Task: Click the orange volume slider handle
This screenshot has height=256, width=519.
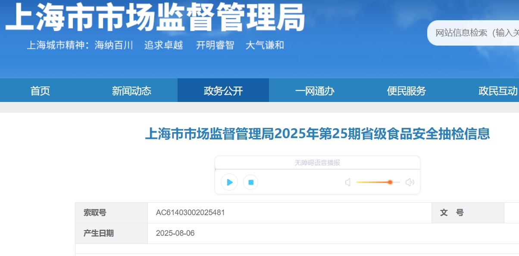Action: click(x=390, y=182)
